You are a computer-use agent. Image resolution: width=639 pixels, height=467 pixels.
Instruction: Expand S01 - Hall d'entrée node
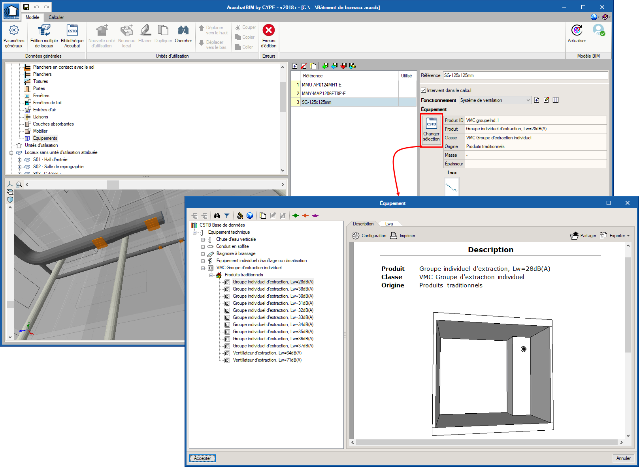click(x=19, y=160)
